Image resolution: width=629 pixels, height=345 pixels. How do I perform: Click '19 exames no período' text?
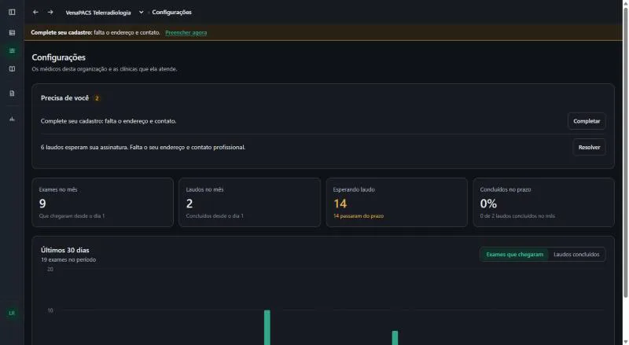pos(68,259)
